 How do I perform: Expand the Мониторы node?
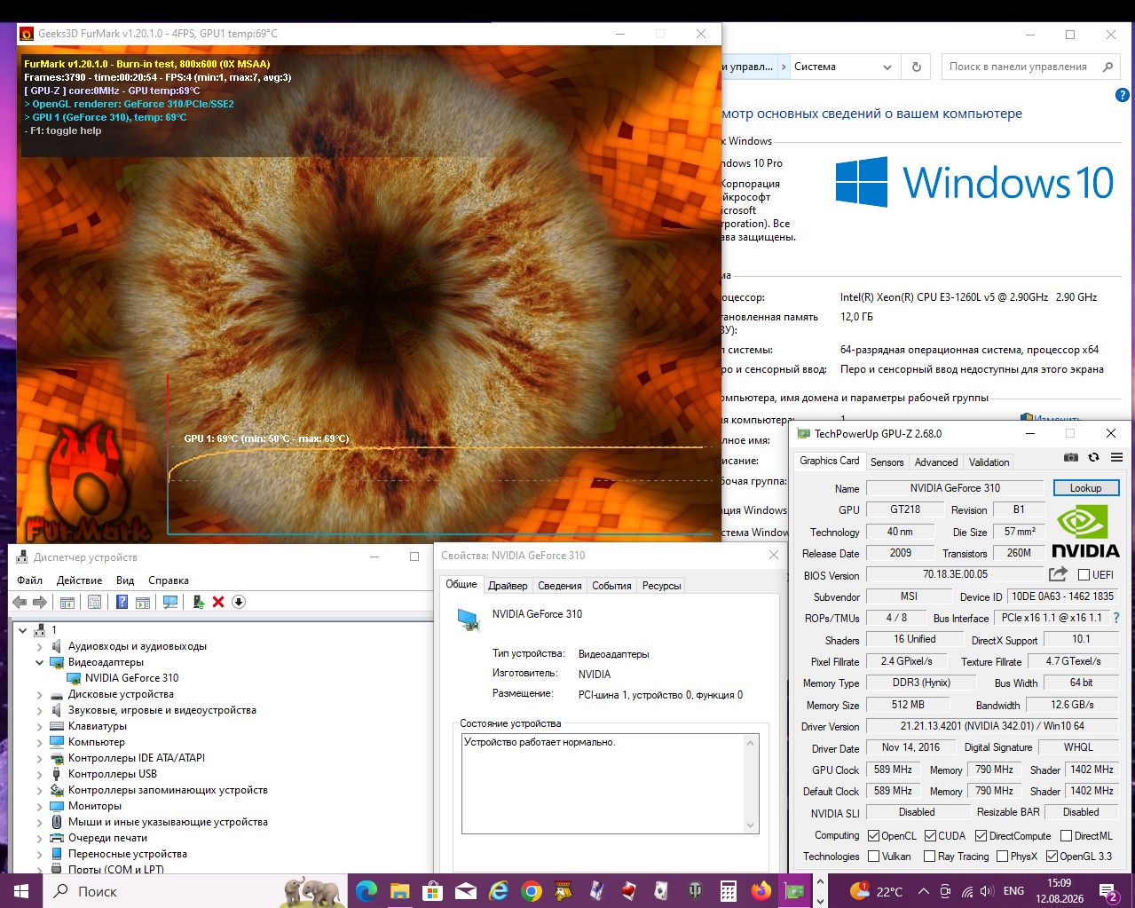click(x=39, y=806)
